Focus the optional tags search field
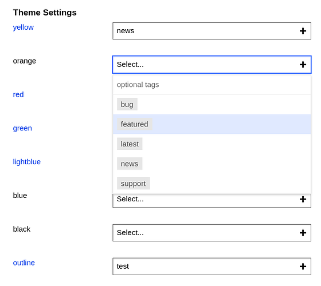321x286 pixels. pyautogui.click(x=212, y=85)
